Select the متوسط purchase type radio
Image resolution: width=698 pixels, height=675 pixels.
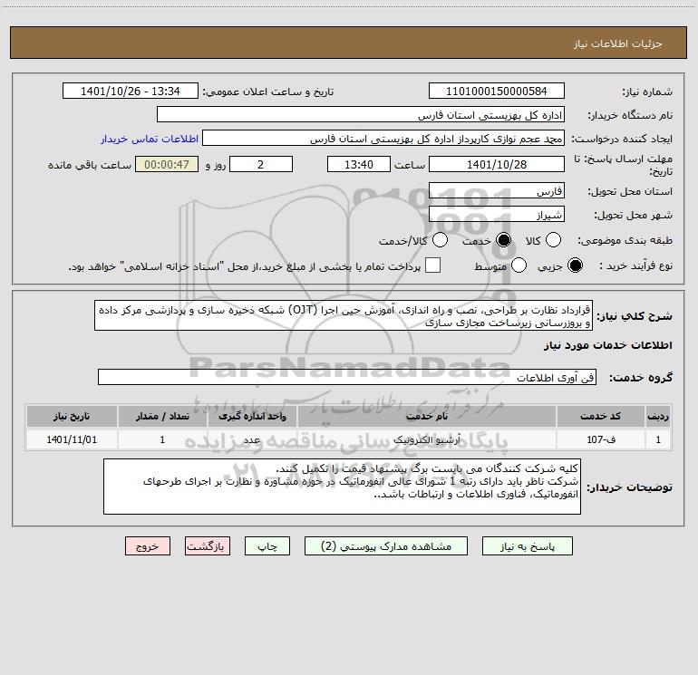pyautogui.click(x=519, y=265)
